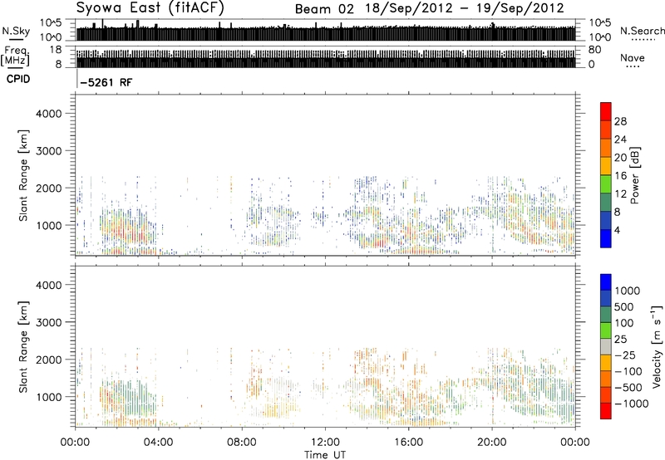665x460 pixels.
Task: Click the 3000 km tick on power panel
Action: click(49, 151)
